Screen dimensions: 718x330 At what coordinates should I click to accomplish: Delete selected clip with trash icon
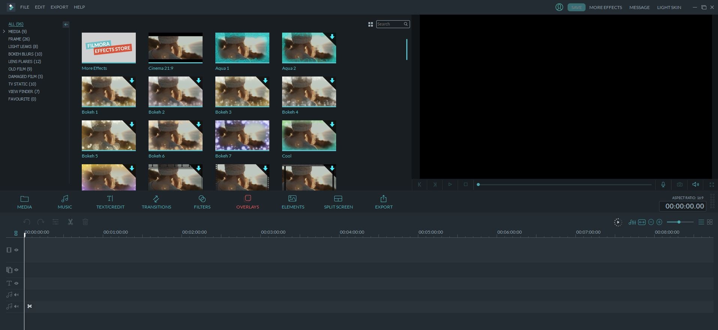[85, 222]
